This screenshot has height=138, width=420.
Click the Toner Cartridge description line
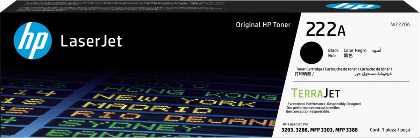click(x=344, y=69)
